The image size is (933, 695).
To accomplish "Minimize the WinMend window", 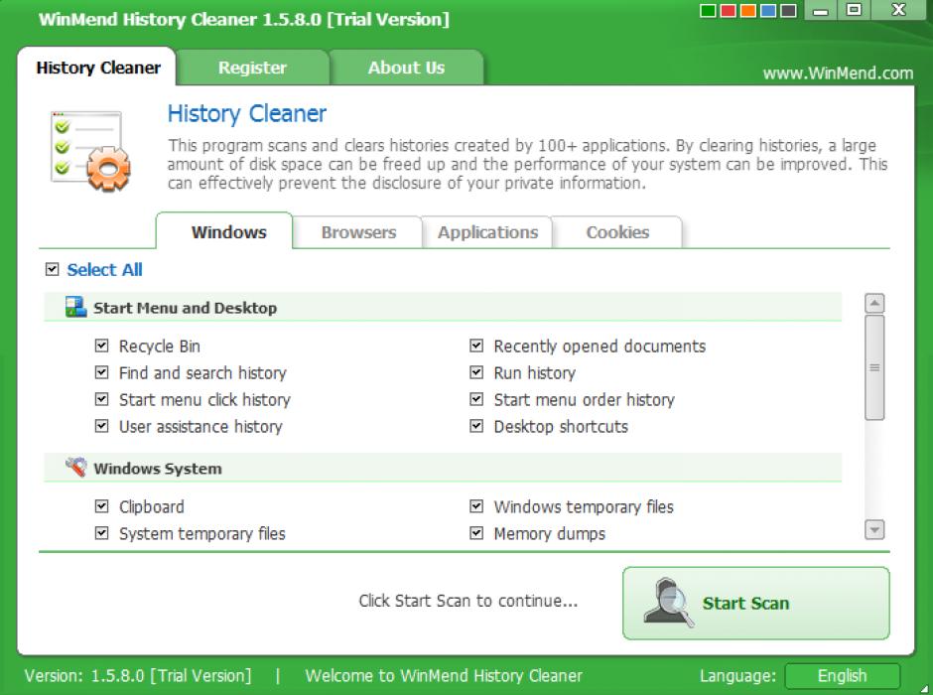I will pyautogui.click(x=821, y=10).
